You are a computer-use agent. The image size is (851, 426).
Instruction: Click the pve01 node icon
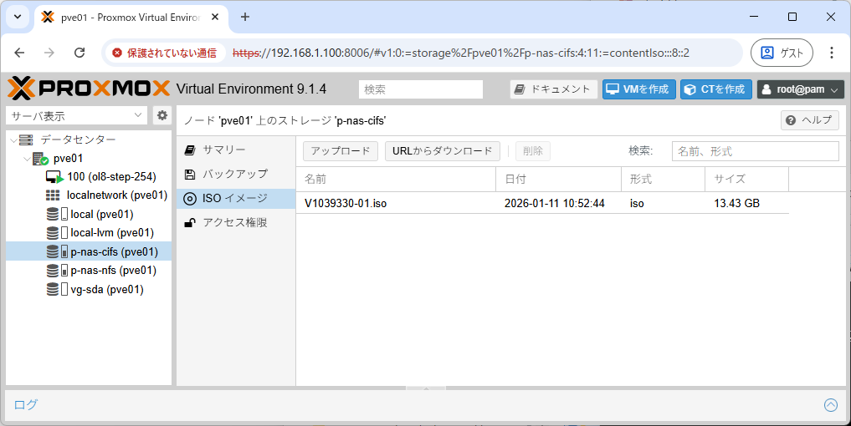click(x=41, y=159)
